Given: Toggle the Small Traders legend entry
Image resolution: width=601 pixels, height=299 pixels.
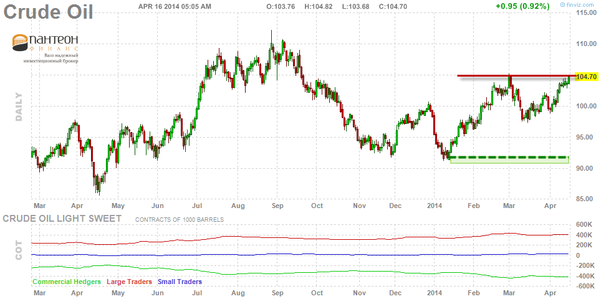Looking at the screenshot, I should 180,282.
